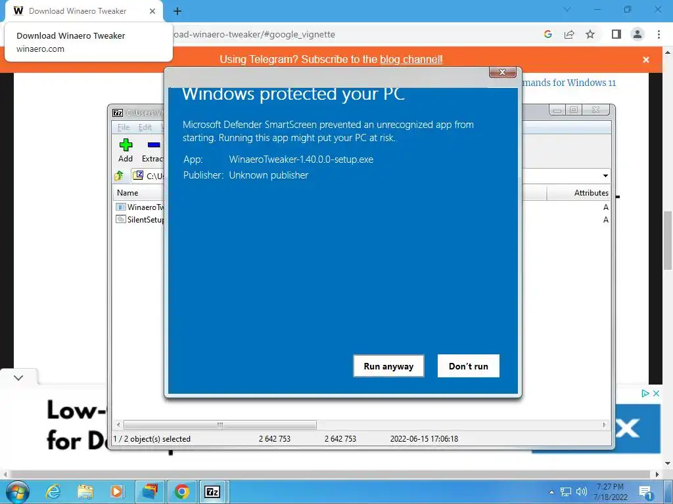Viewport: 673px width, 504px height.
Task: Click the taskbar app with stacked windows
Action: 150,492
